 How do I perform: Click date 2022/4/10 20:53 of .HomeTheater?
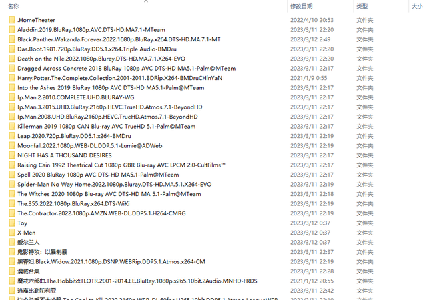pyautogui.click(x=312, y=20)
